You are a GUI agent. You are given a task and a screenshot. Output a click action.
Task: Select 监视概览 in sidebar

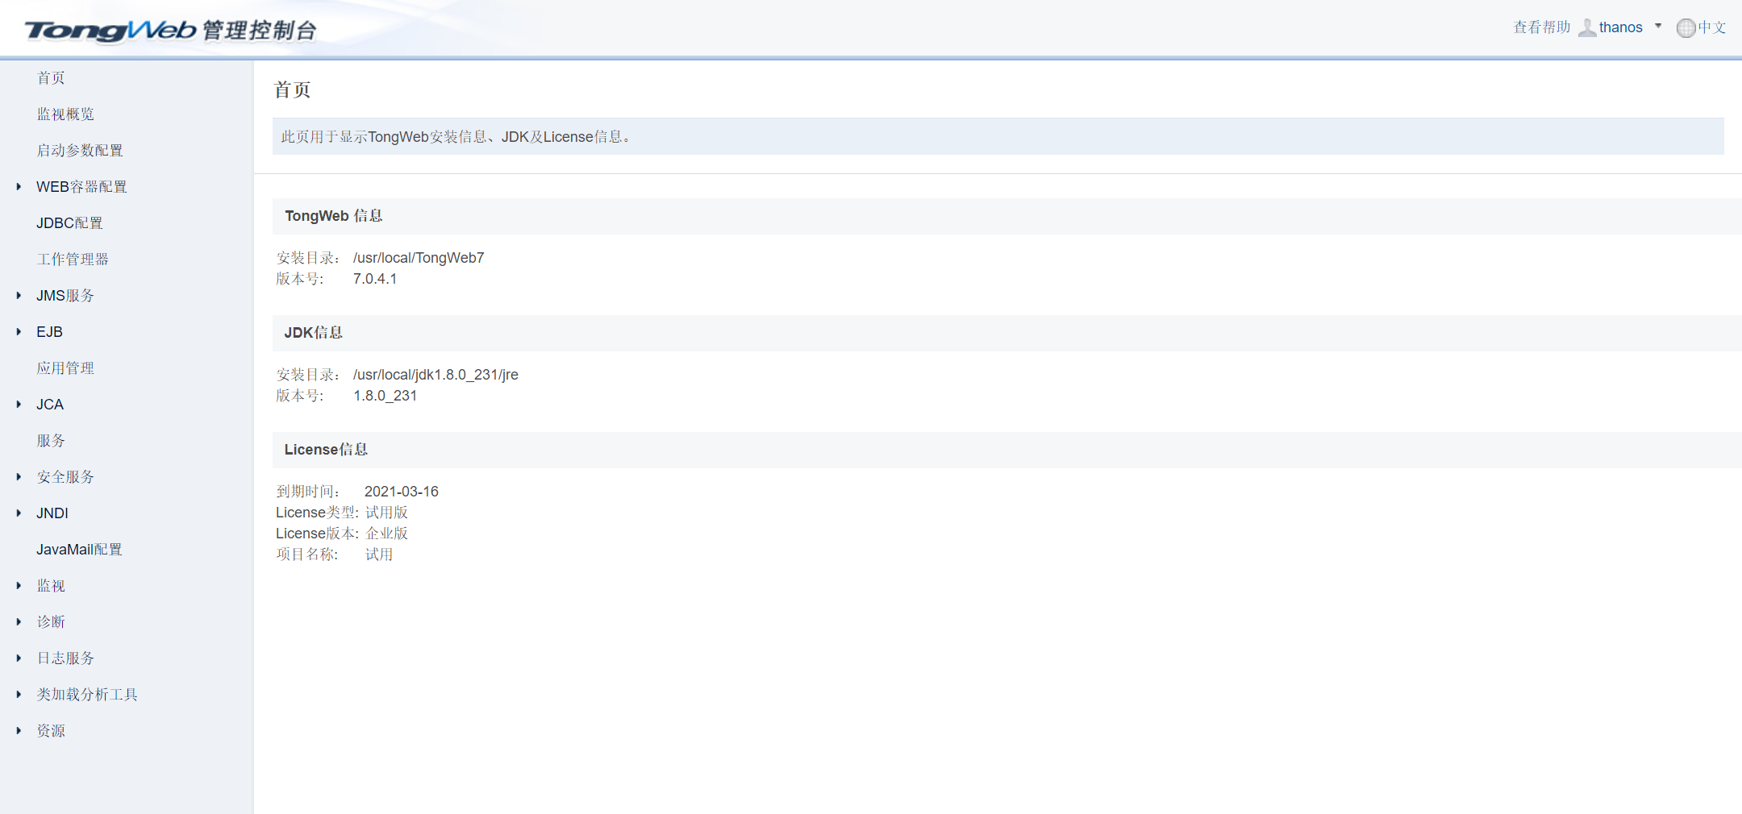coord(65,114)
